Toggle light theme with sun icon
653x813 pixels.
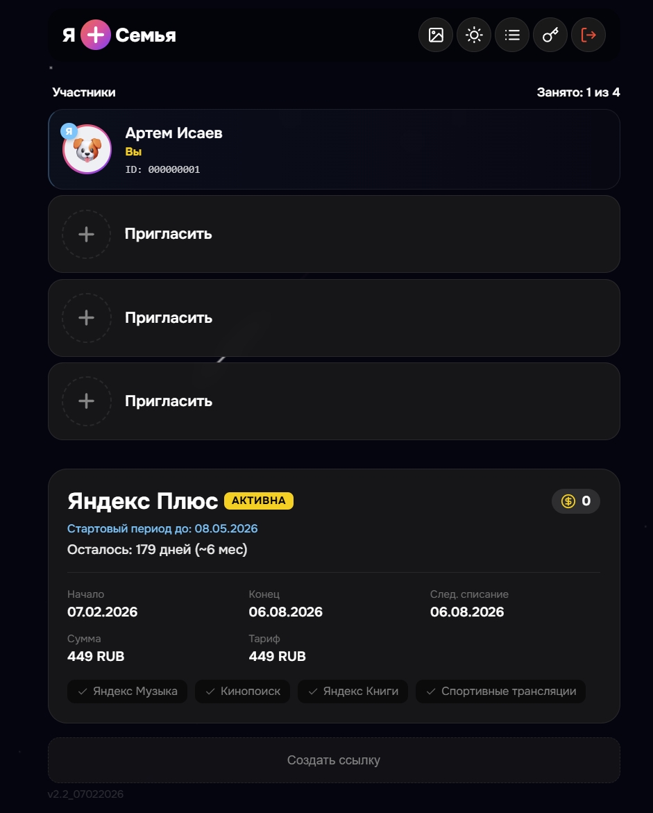(x=474, y=35)
